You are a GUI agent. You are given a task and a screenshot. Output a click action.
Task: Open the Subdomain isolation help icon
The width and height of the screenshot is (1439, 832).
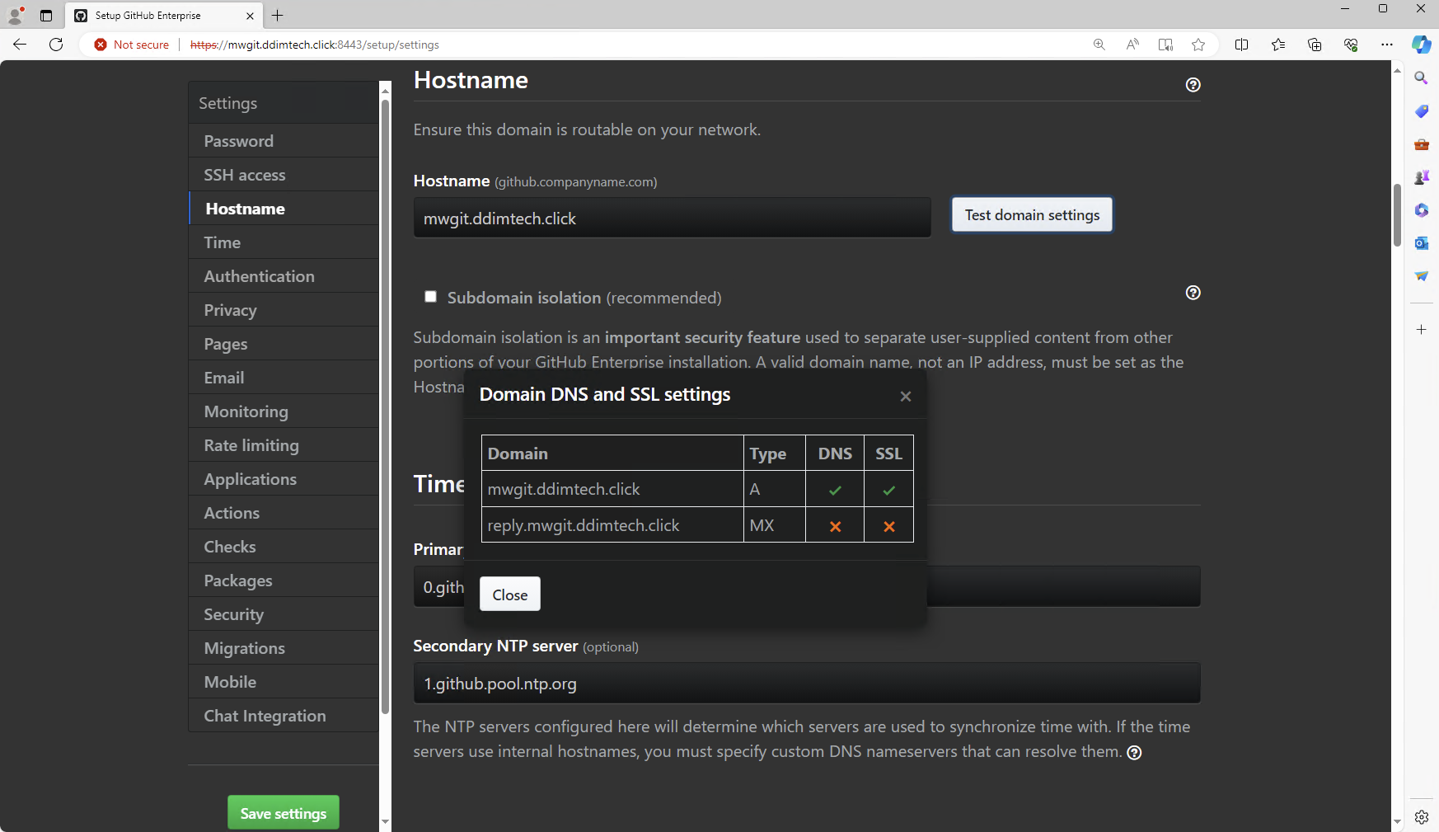tap(1193, 293)
